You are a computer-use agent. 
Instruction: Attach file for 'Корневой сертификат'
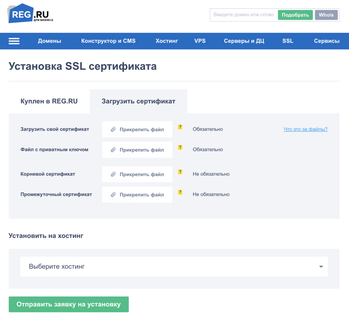[x=137, y=174]
